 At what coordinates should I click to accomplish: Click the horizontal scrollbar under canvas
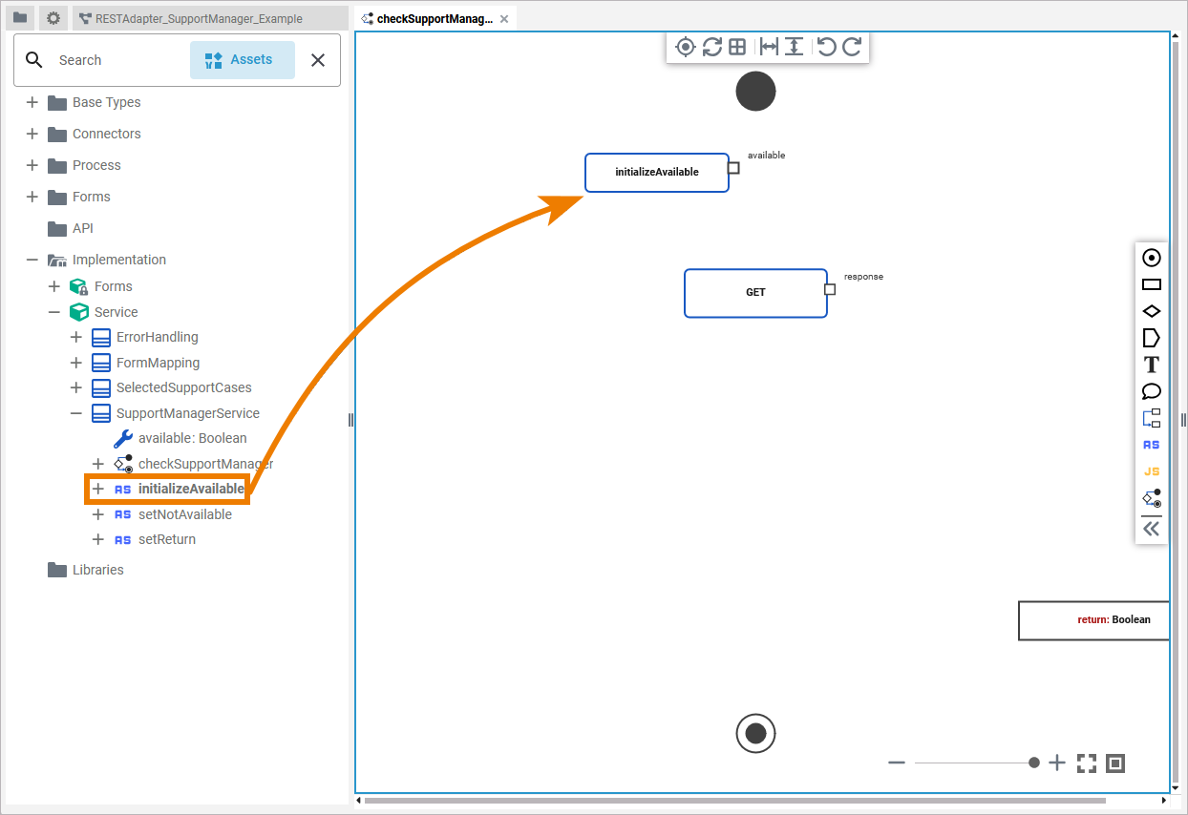click(734, 801)
